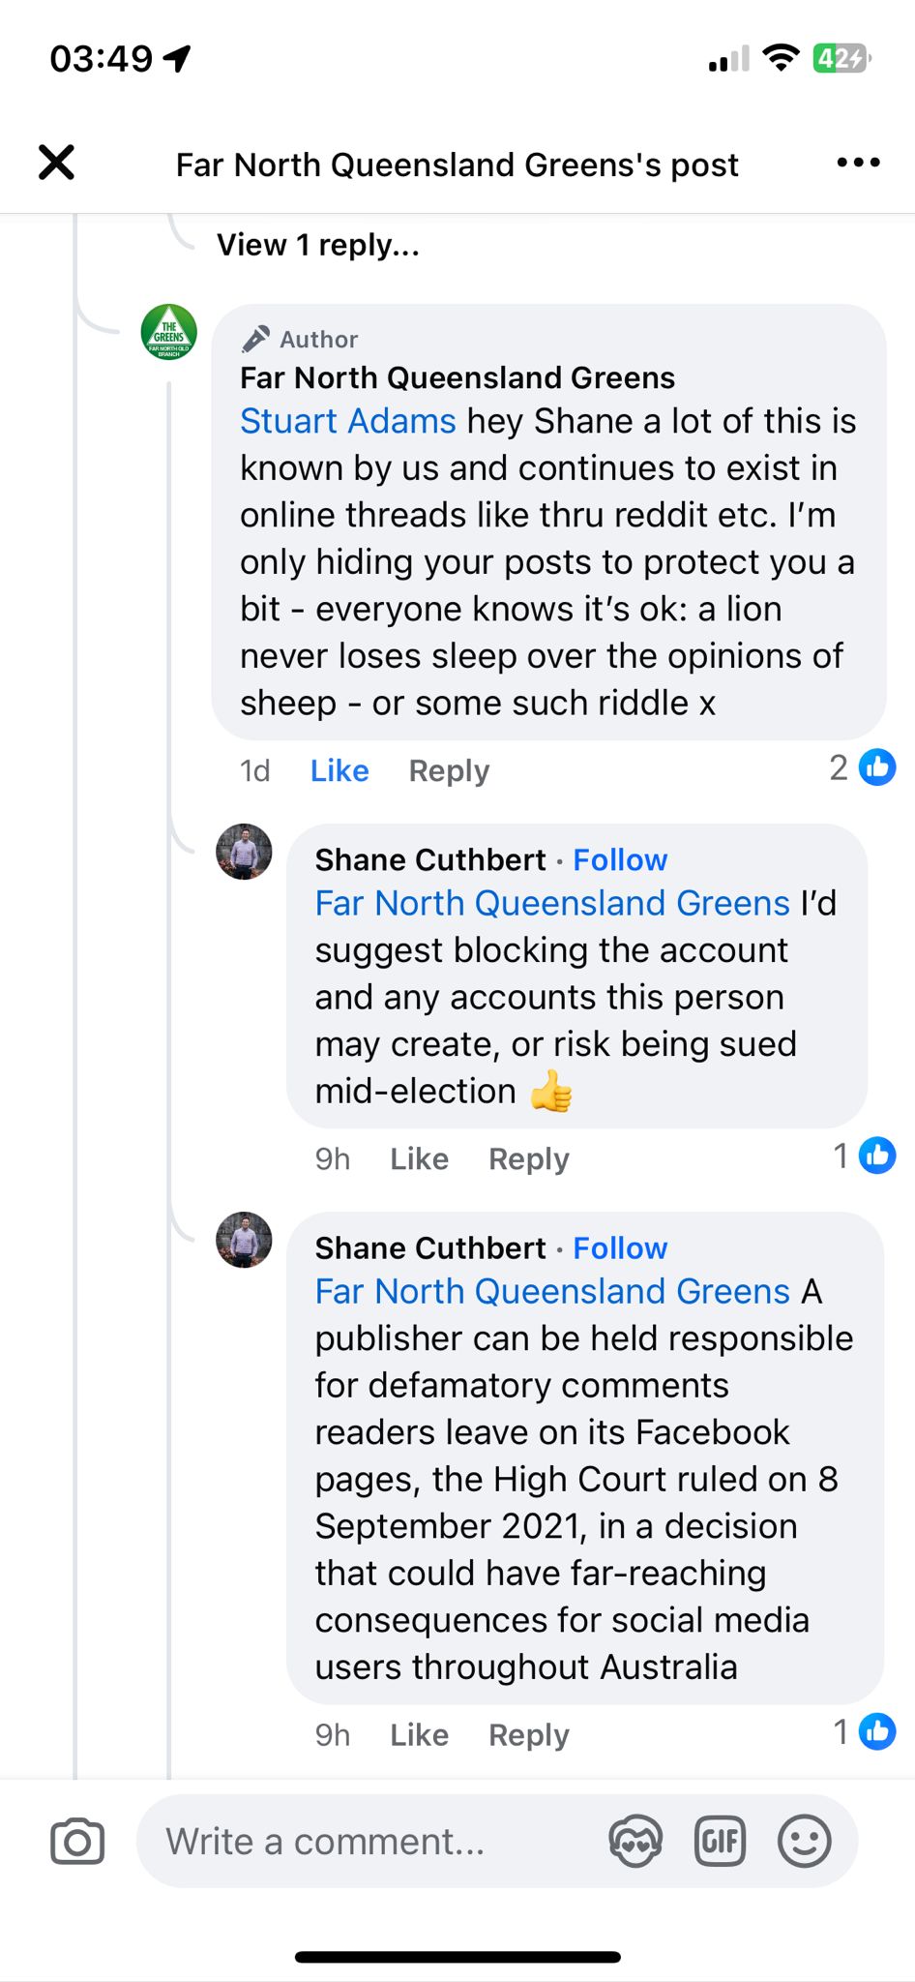Reply to Far North Queensland Greens comment
This screenshot has width=915, height=1982.
[x=449, y=770]
